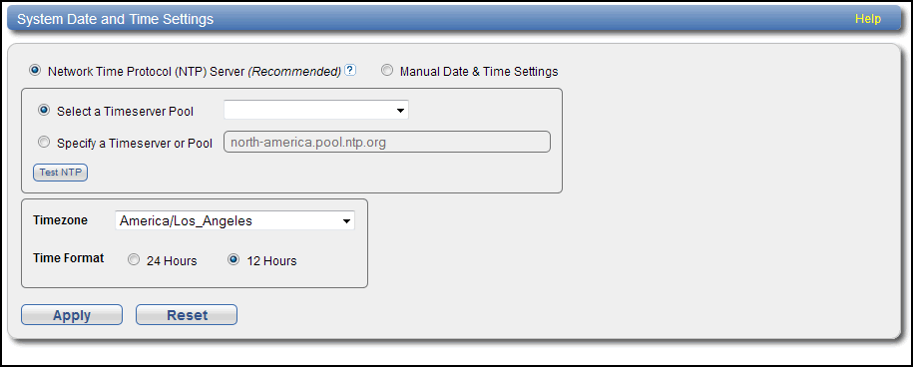
Task: Choose the Manual Date & Time Settings radio button
Action: pos(387,71)
